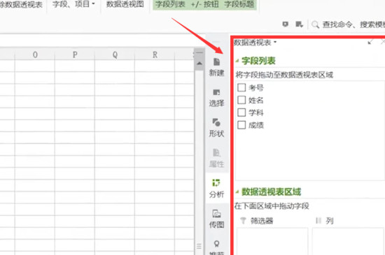This screenshot has height=255, width=385.
Task: Open the 属性 sidebar tool
Action: tap(216, 159)
